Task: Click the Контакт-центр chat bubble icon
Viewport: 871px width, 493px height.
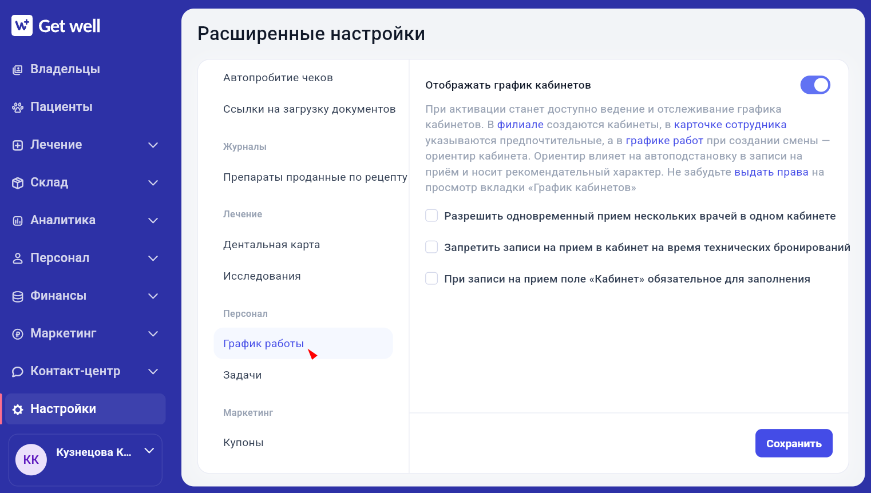Action: (x=18, y=372)
